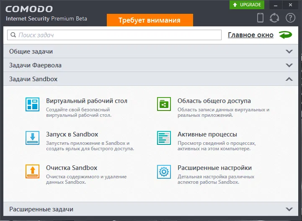Follow the Главное окно link
This screenshot has height=221, width=302.
pos(250,35)
